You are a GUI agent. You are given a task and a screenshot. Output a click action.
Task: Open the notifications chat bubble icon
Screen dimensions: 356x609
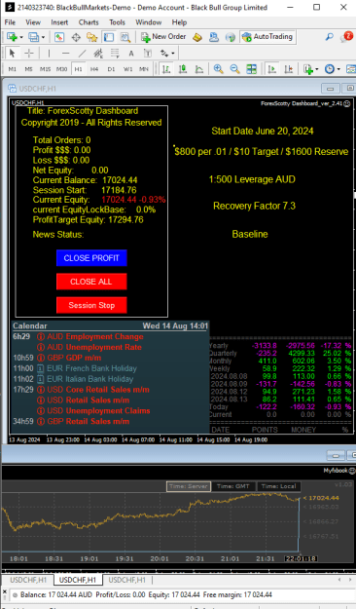coord(346,37)
